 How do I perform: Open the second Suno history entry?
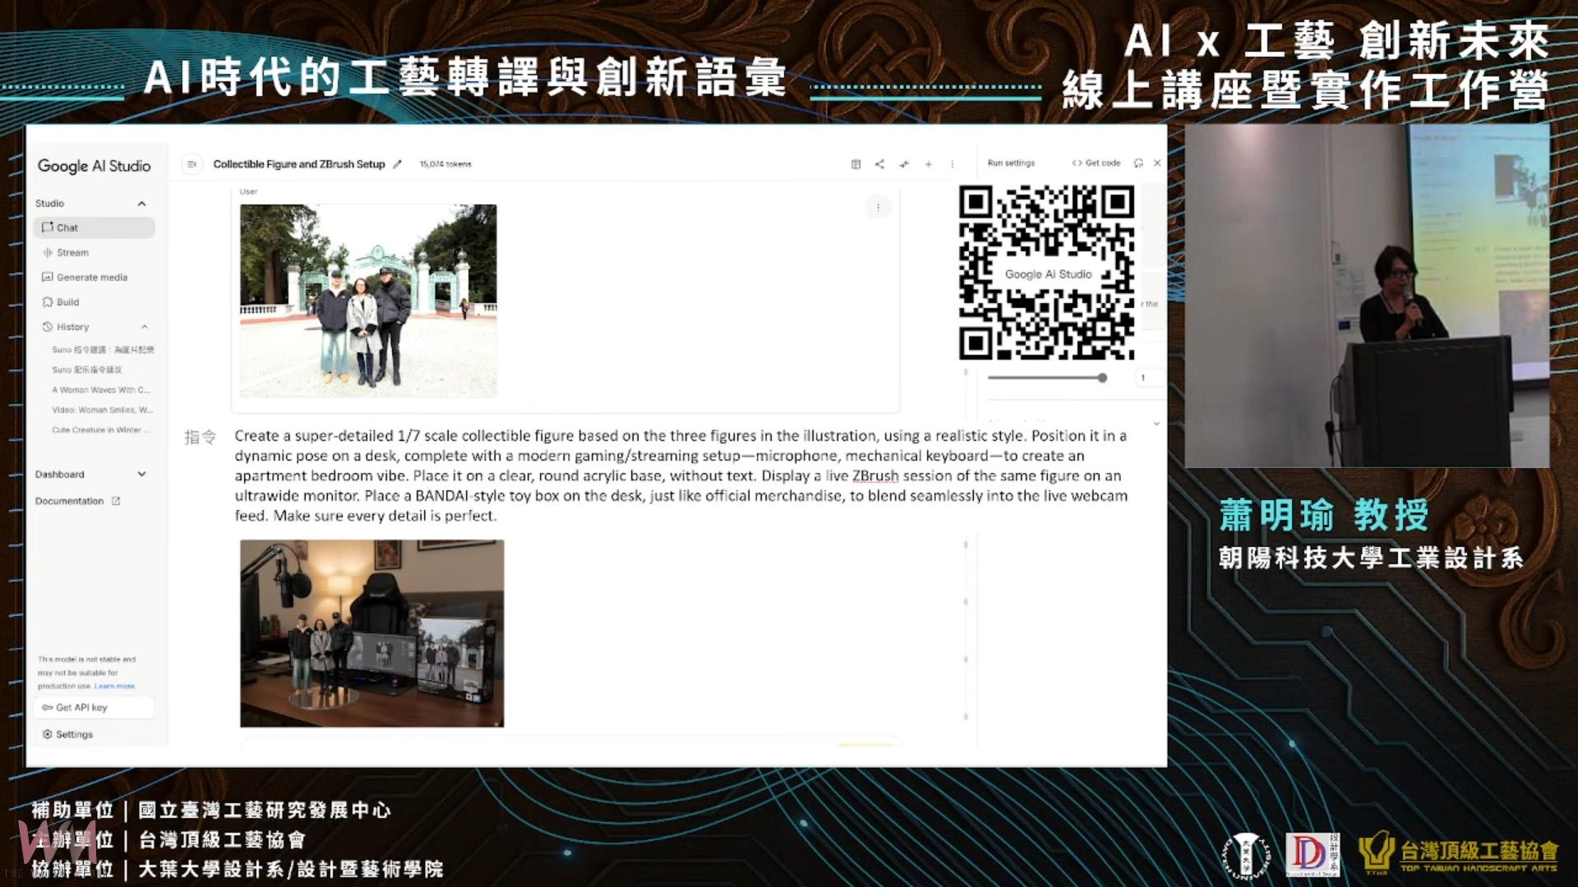87,370
